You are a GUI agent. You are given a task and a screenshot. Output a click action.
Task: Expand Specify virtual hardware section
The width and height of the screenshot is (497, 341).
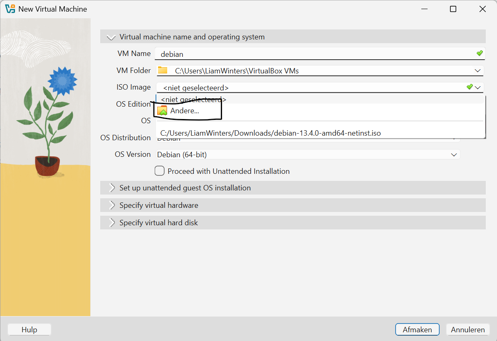pos(293,205)
